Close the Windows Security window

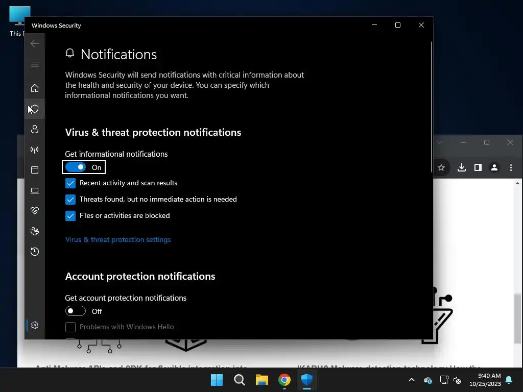click(x=421, y=25)
